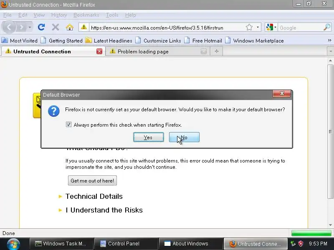Screen dimensions: 334x250
Task: Restore down the Firefox window
Action: [x=309, y=4]
